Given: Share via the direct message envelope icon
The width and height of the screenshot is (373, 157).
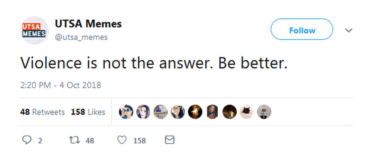Looking at the screenshot, I should 169,140.
